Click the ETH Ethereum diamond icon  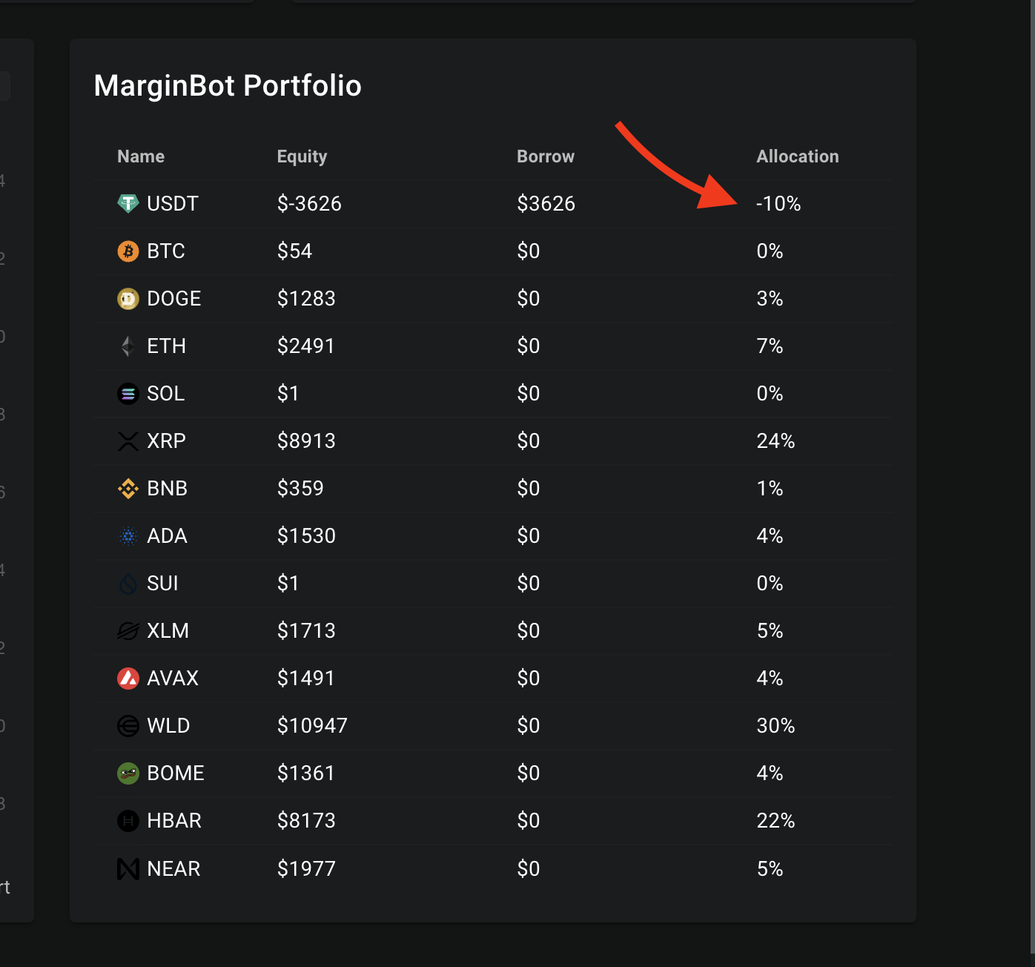128,346
